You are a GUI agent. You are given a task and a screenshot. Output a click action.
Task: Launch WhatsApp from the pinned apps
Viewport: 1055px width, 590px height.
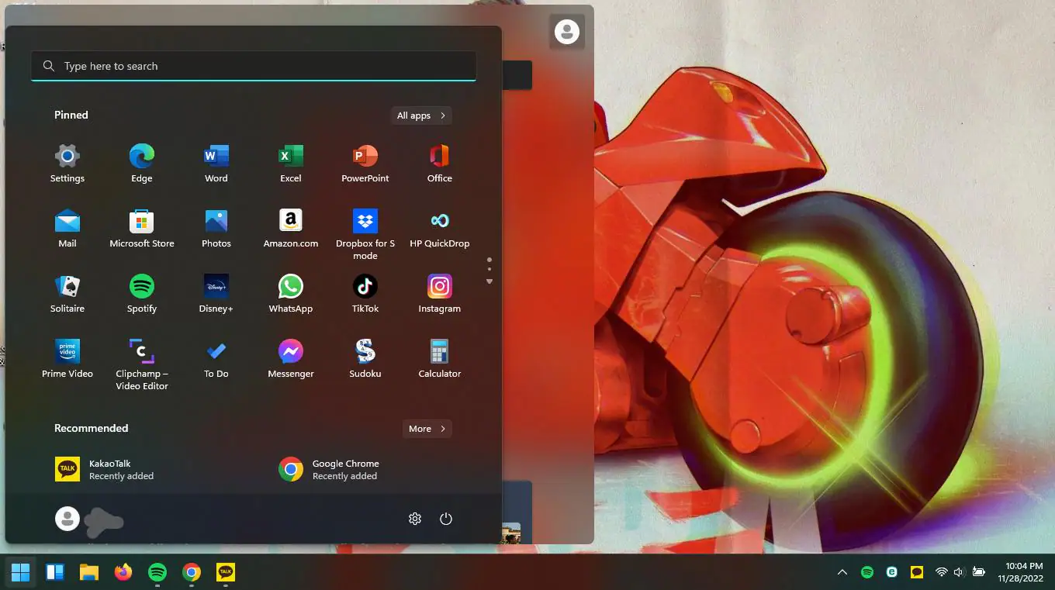point(290,294)
